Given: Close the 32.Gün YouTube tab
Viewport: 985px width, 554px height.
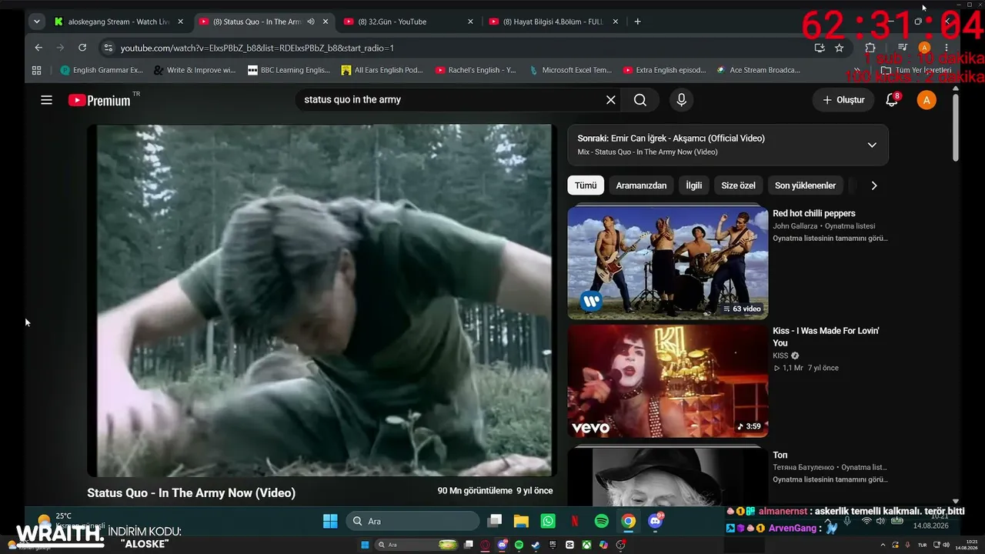Looking at the screenshot, I should 470,22.
